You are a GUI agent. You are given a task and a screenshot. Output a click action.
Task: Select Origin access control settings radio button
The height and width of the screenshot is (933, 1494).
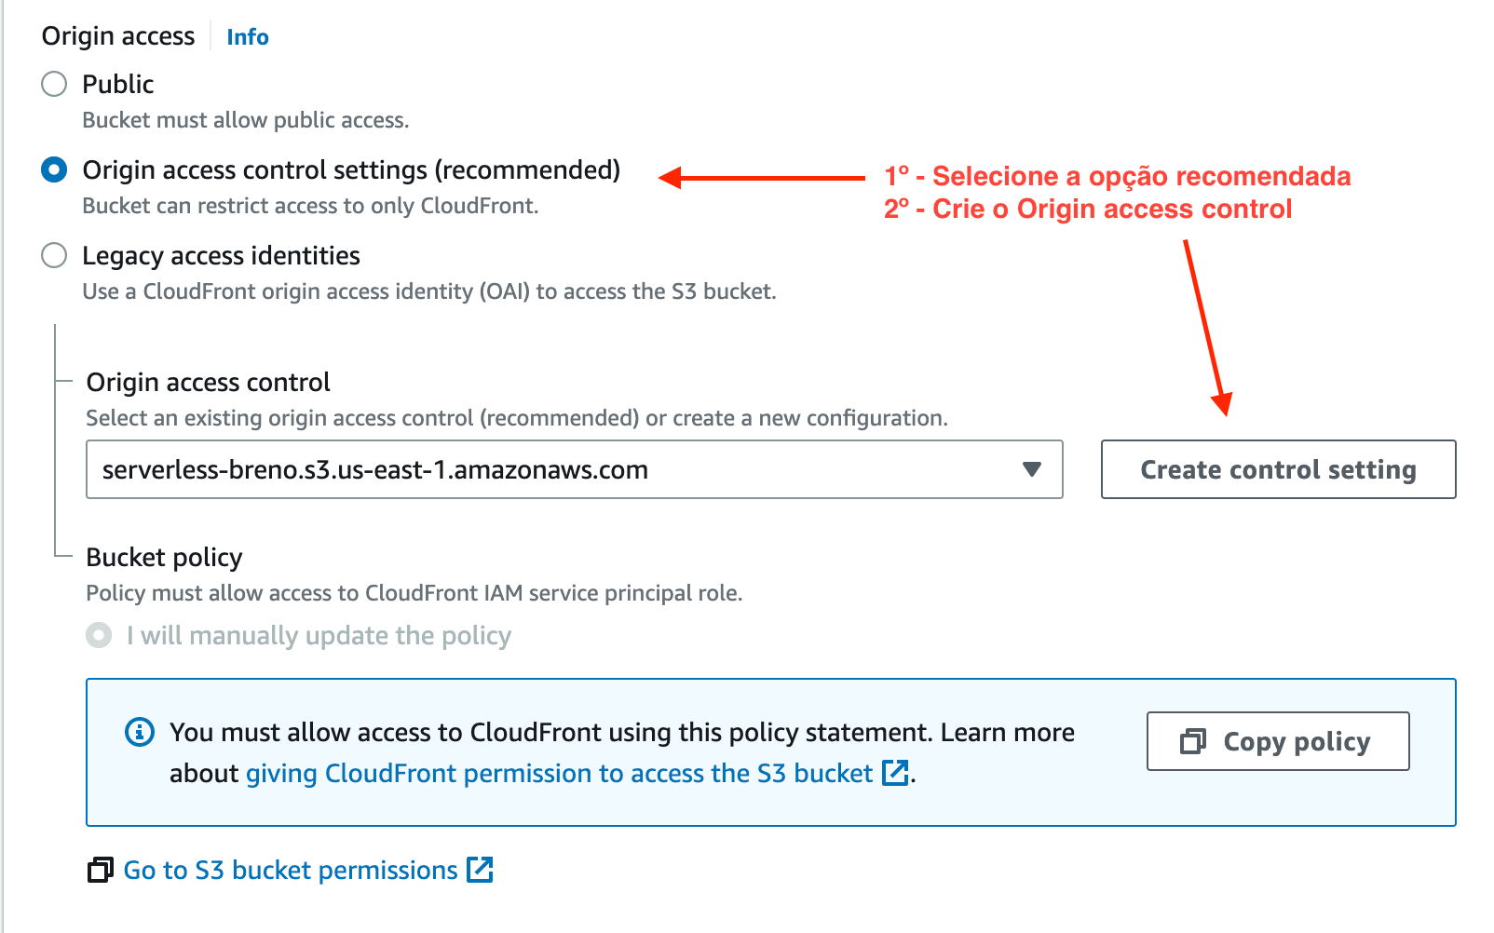54,169
